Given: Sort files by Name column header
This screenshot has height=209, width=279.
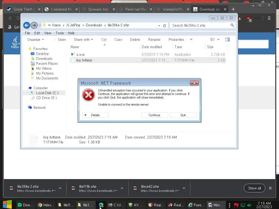Looking at the screenshot, I should pyautogui.click(x=104, y=47).
